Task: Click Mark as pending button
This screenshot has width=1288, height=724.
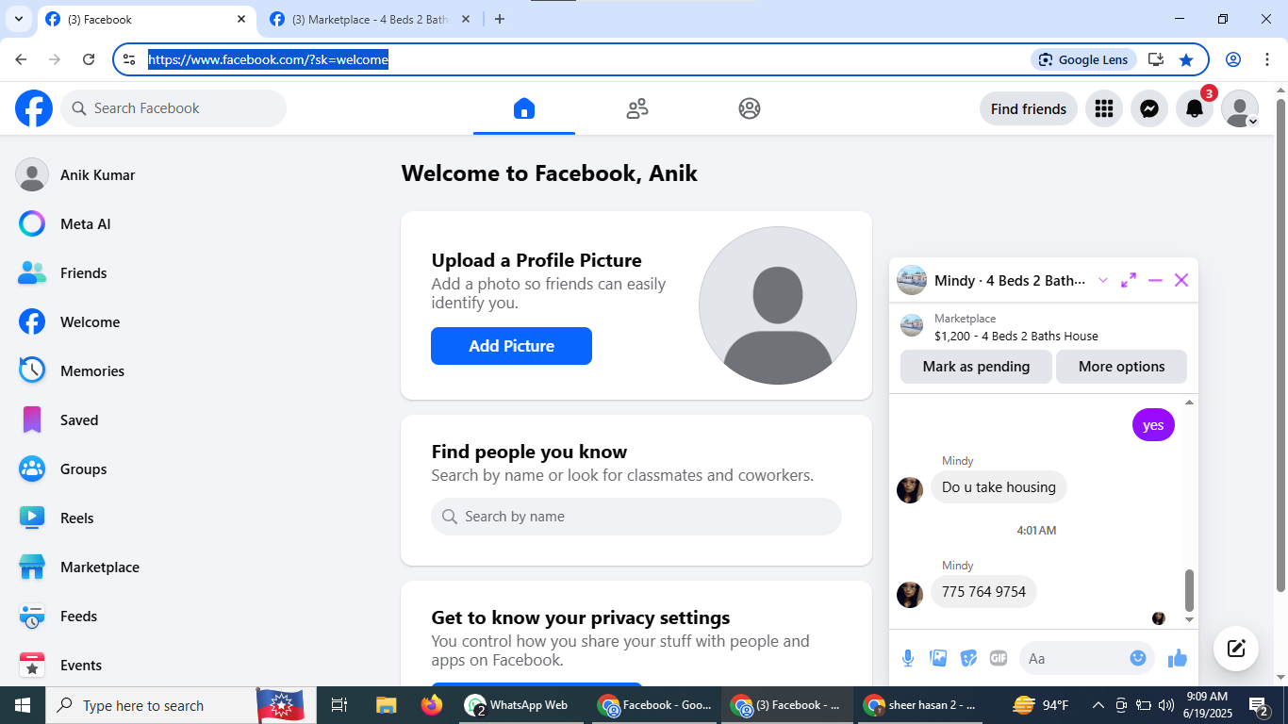Action: click(x=976, y=367)
